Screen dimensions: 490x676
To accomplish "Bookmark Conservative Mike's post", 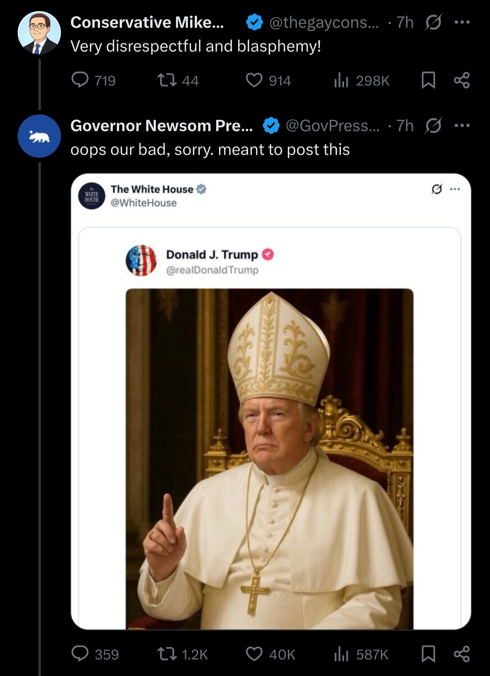I will click(428, 81).
